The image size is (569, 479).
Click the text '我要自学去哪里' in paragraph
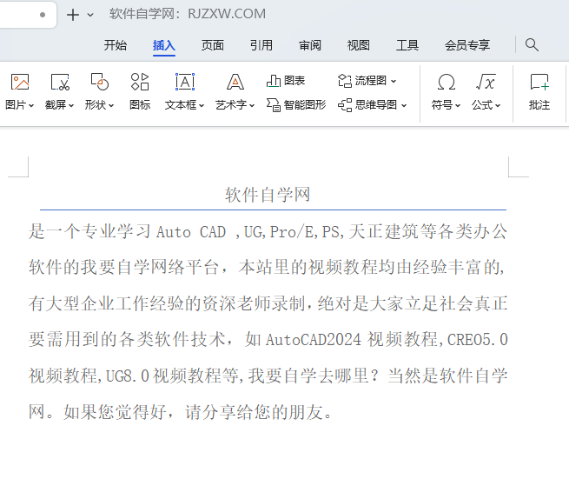(308, 376)
